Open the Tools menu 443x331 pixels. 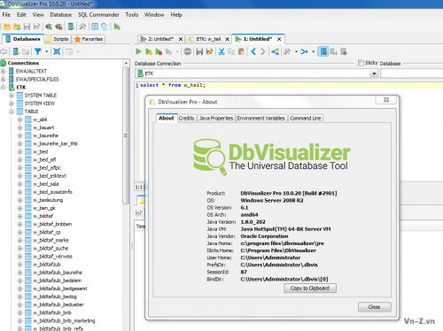pyautogui.click(x=132, y=15)
